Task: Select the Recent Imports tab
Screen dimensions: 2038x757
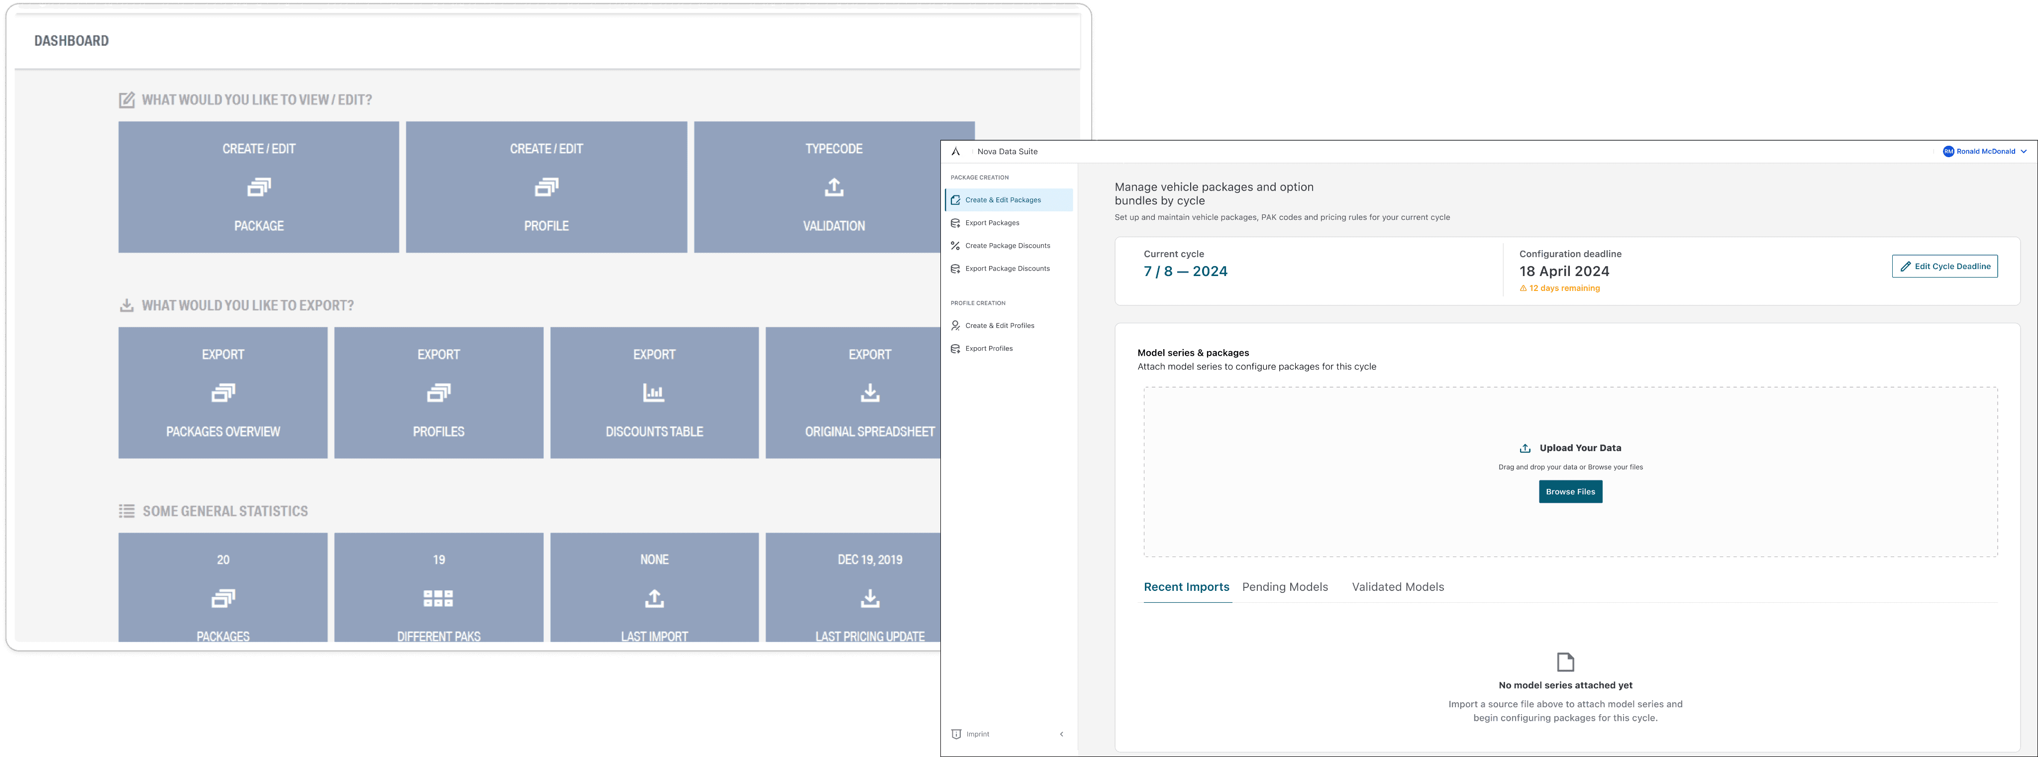Action: [1186, 587]
